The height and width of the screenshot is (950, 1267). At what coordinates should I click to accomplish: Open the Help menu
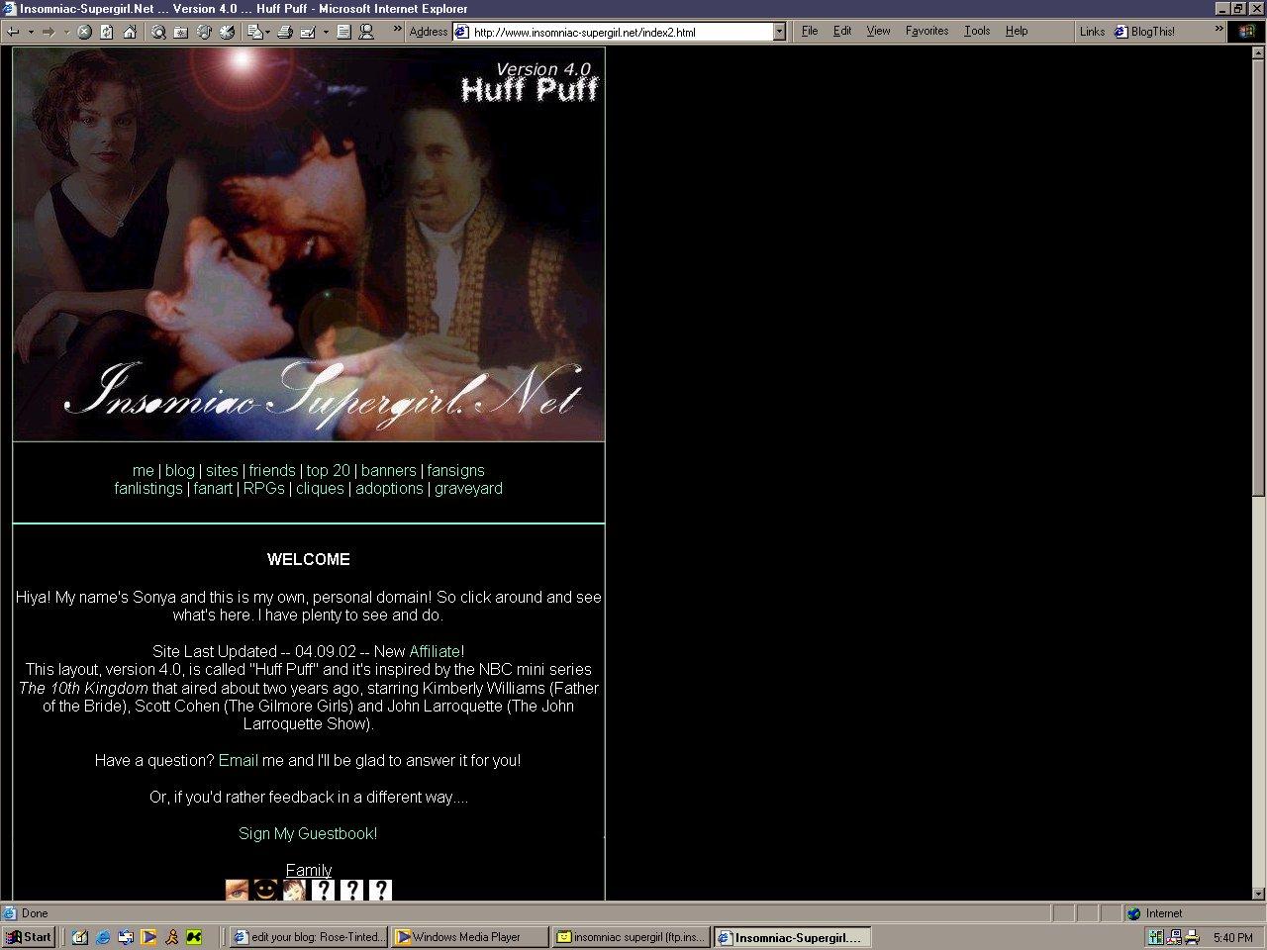pyautogui.click(x=1017, y=31)
